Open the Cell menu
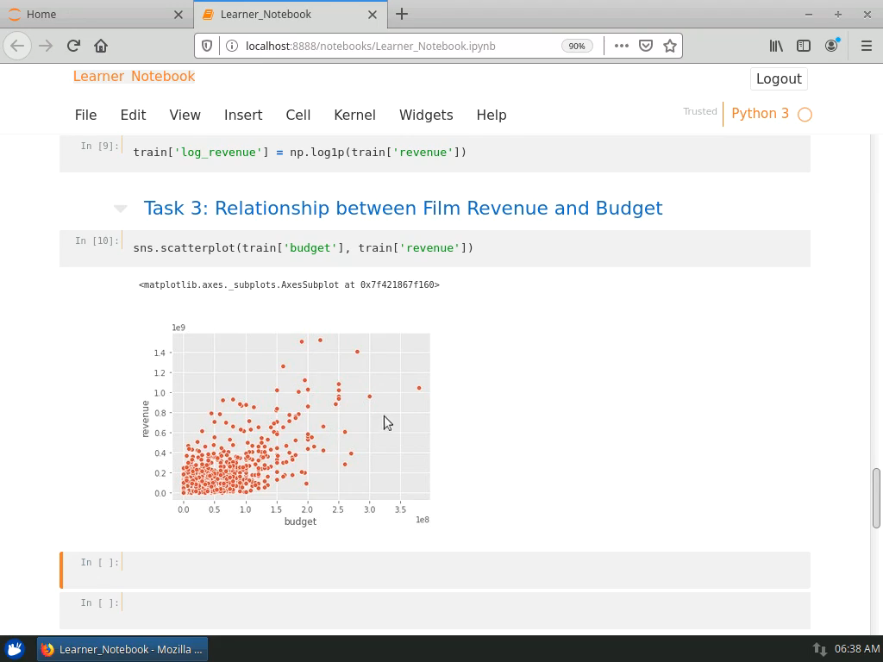 [297, 115]
